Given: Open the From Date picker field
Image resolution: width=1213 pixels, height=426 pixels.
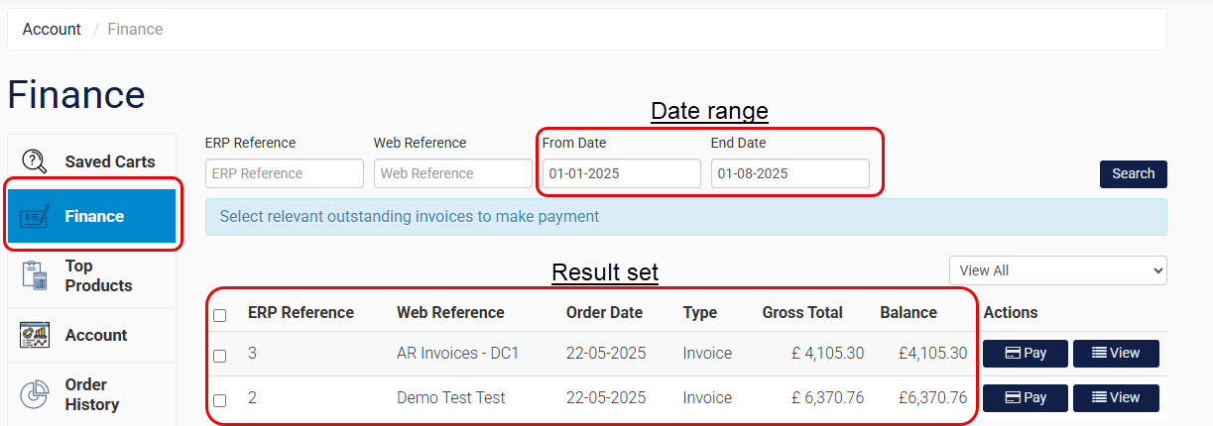Looking at the screenshot, I should (621, 173).
